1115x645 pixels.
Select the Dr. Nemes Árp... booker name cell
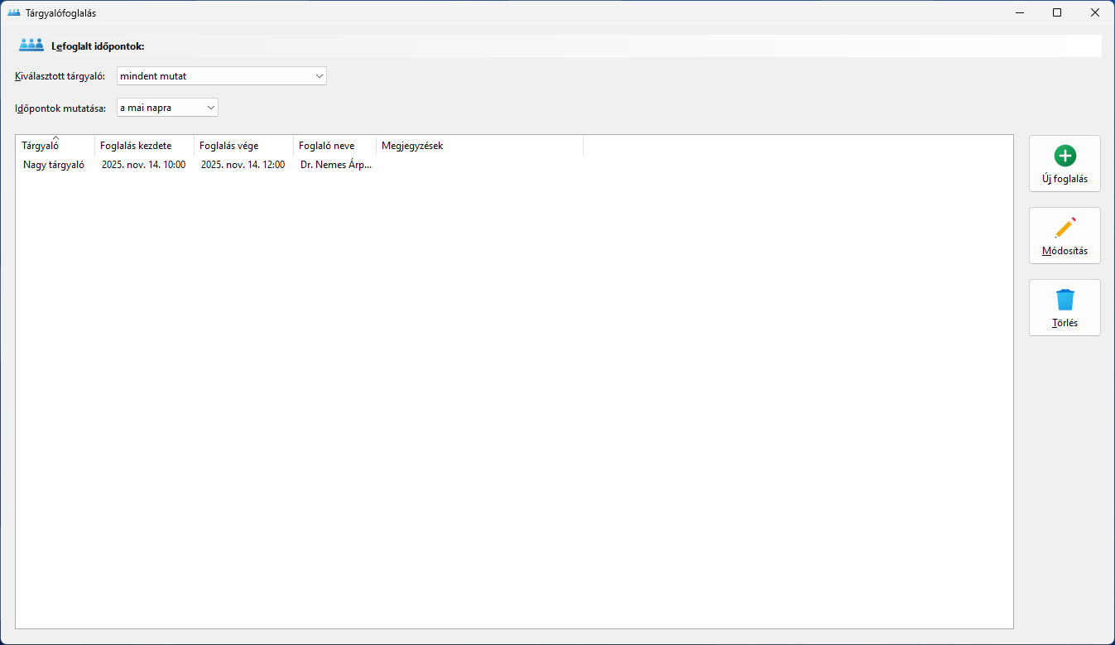pyautogui.click(x=335, y=165)
